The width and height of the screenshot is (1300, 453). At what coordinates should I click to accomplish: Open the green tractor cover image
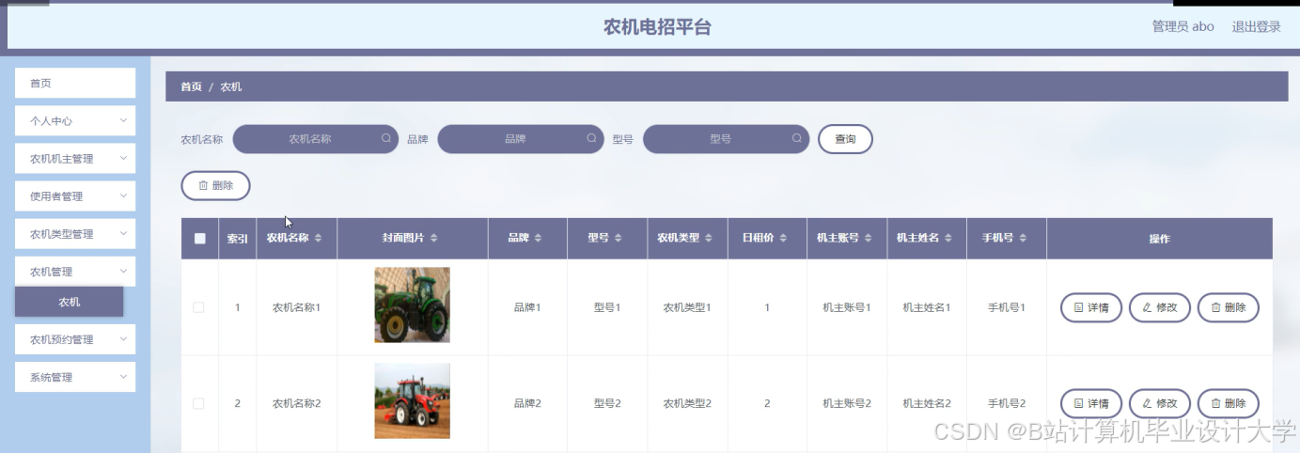point(412,305)
